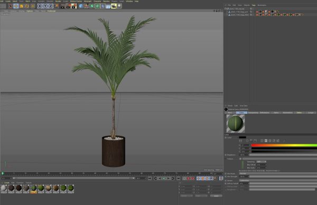The height and width of the screenshot is (205, 317).
Task: Expand the Texture section triangle
Action: click(x=226, y=159)
